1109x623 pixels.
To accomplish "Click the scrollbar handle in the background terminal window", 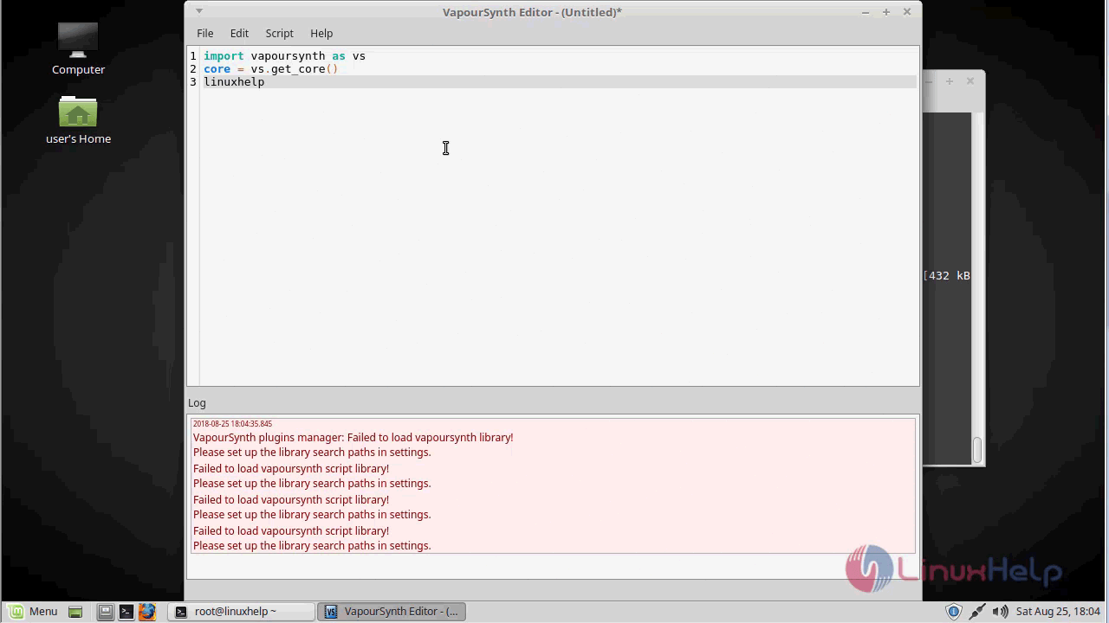I will tap(977, 450).
